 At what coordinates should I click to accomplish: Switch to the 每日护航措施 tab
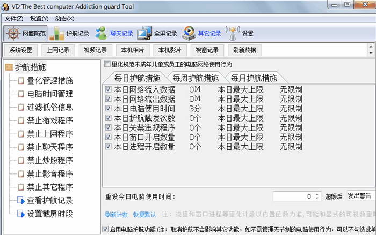coord(137,78)
